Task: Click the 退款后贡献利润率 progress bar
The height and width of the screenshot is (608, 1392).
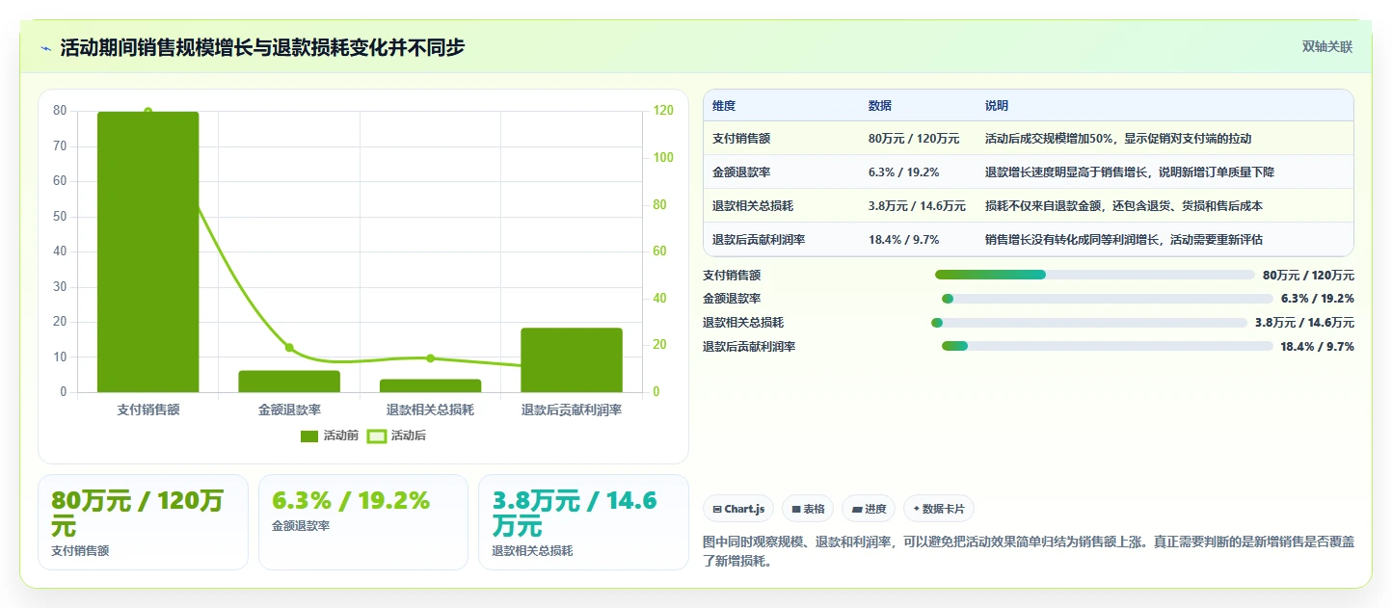Action: [1108, 347]
